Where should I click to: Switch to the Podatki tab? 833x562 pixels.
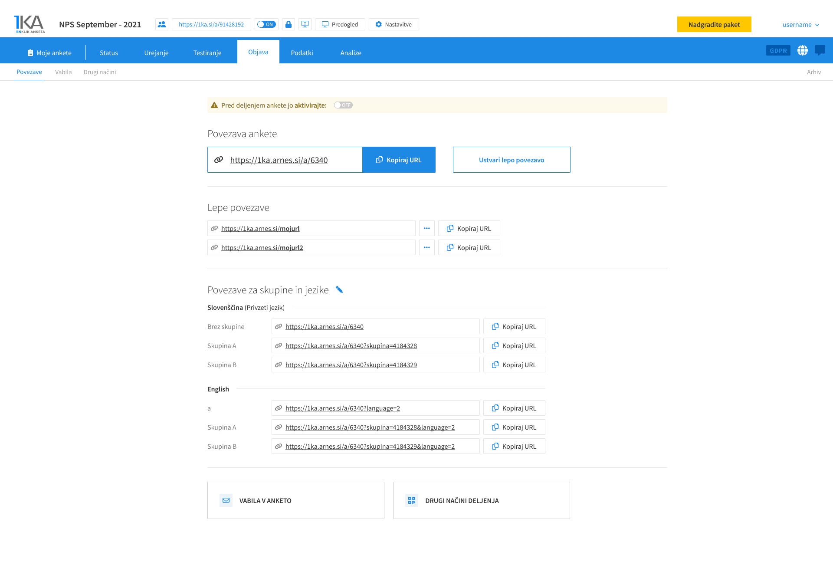302,53
